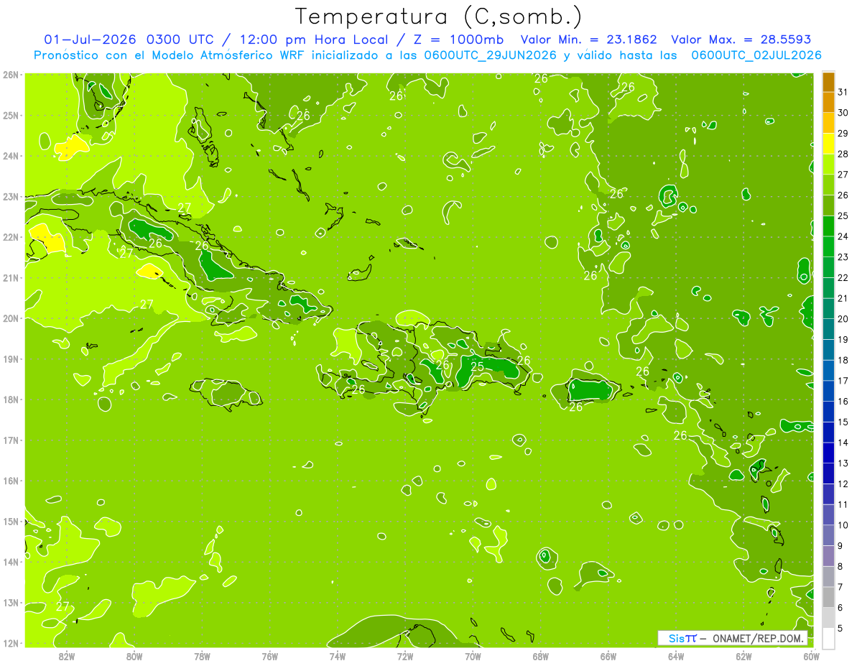862x666 pixels.
Task: Select the "68W" longitude axis label
Action: [541, 655]
